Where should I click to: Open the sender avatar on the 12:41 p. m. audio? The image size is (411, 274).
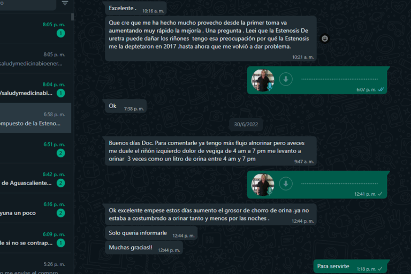tap(263, 185)
